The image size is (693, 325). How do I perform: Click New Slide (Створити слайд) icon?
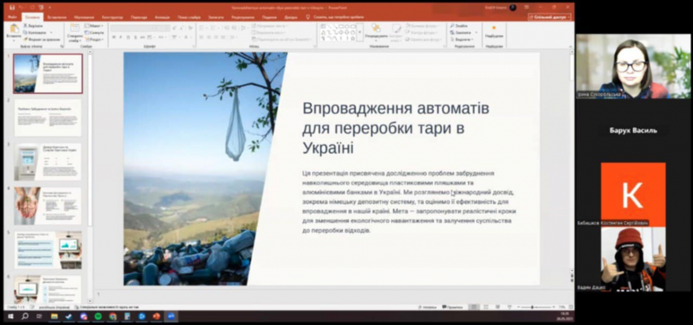(75, 28)
